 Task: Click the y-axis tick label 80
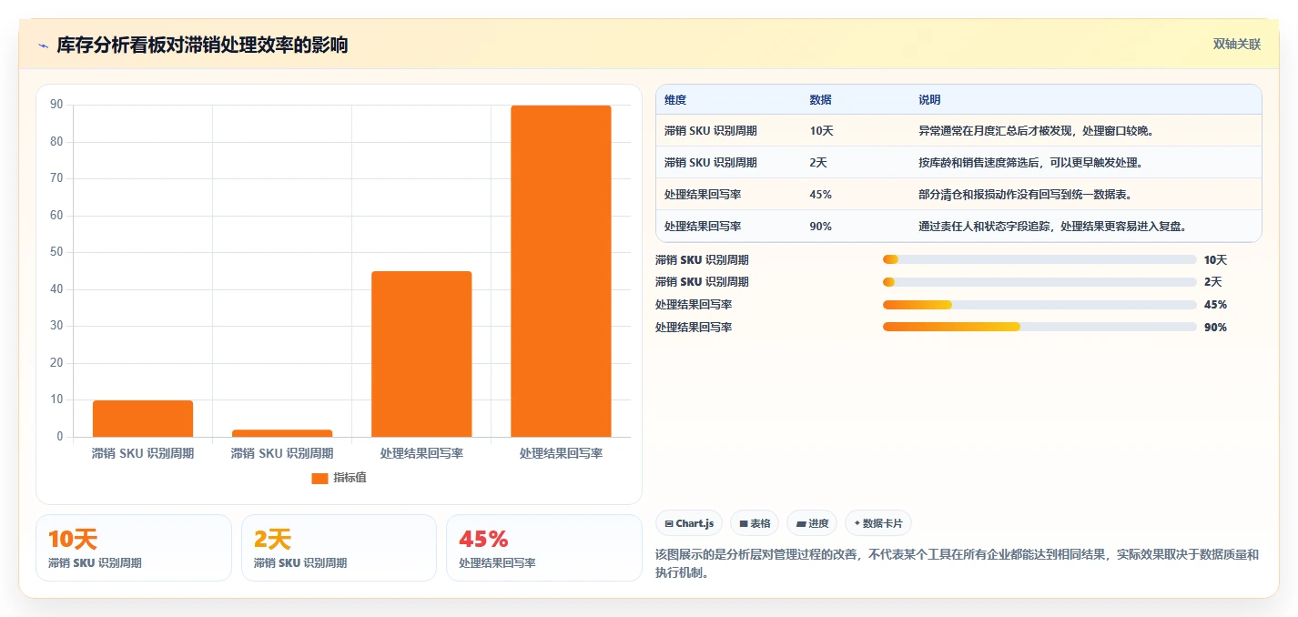click(x=56, y=142)
